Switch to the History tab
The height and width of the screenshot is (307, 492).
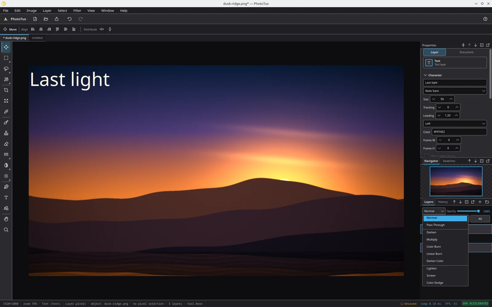(x=443, y=202)
